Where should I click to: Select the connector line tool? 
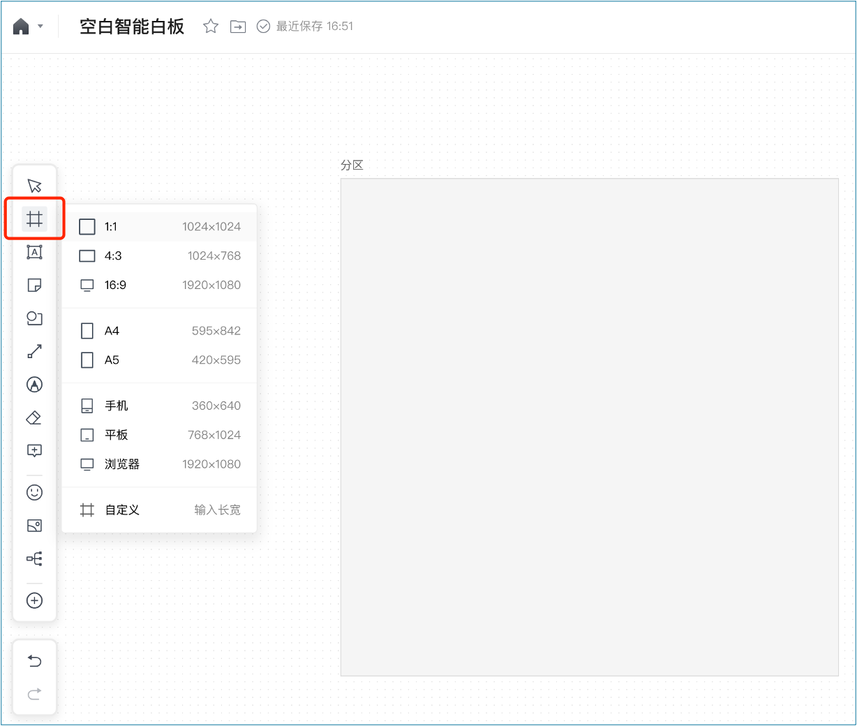(34, 351)
